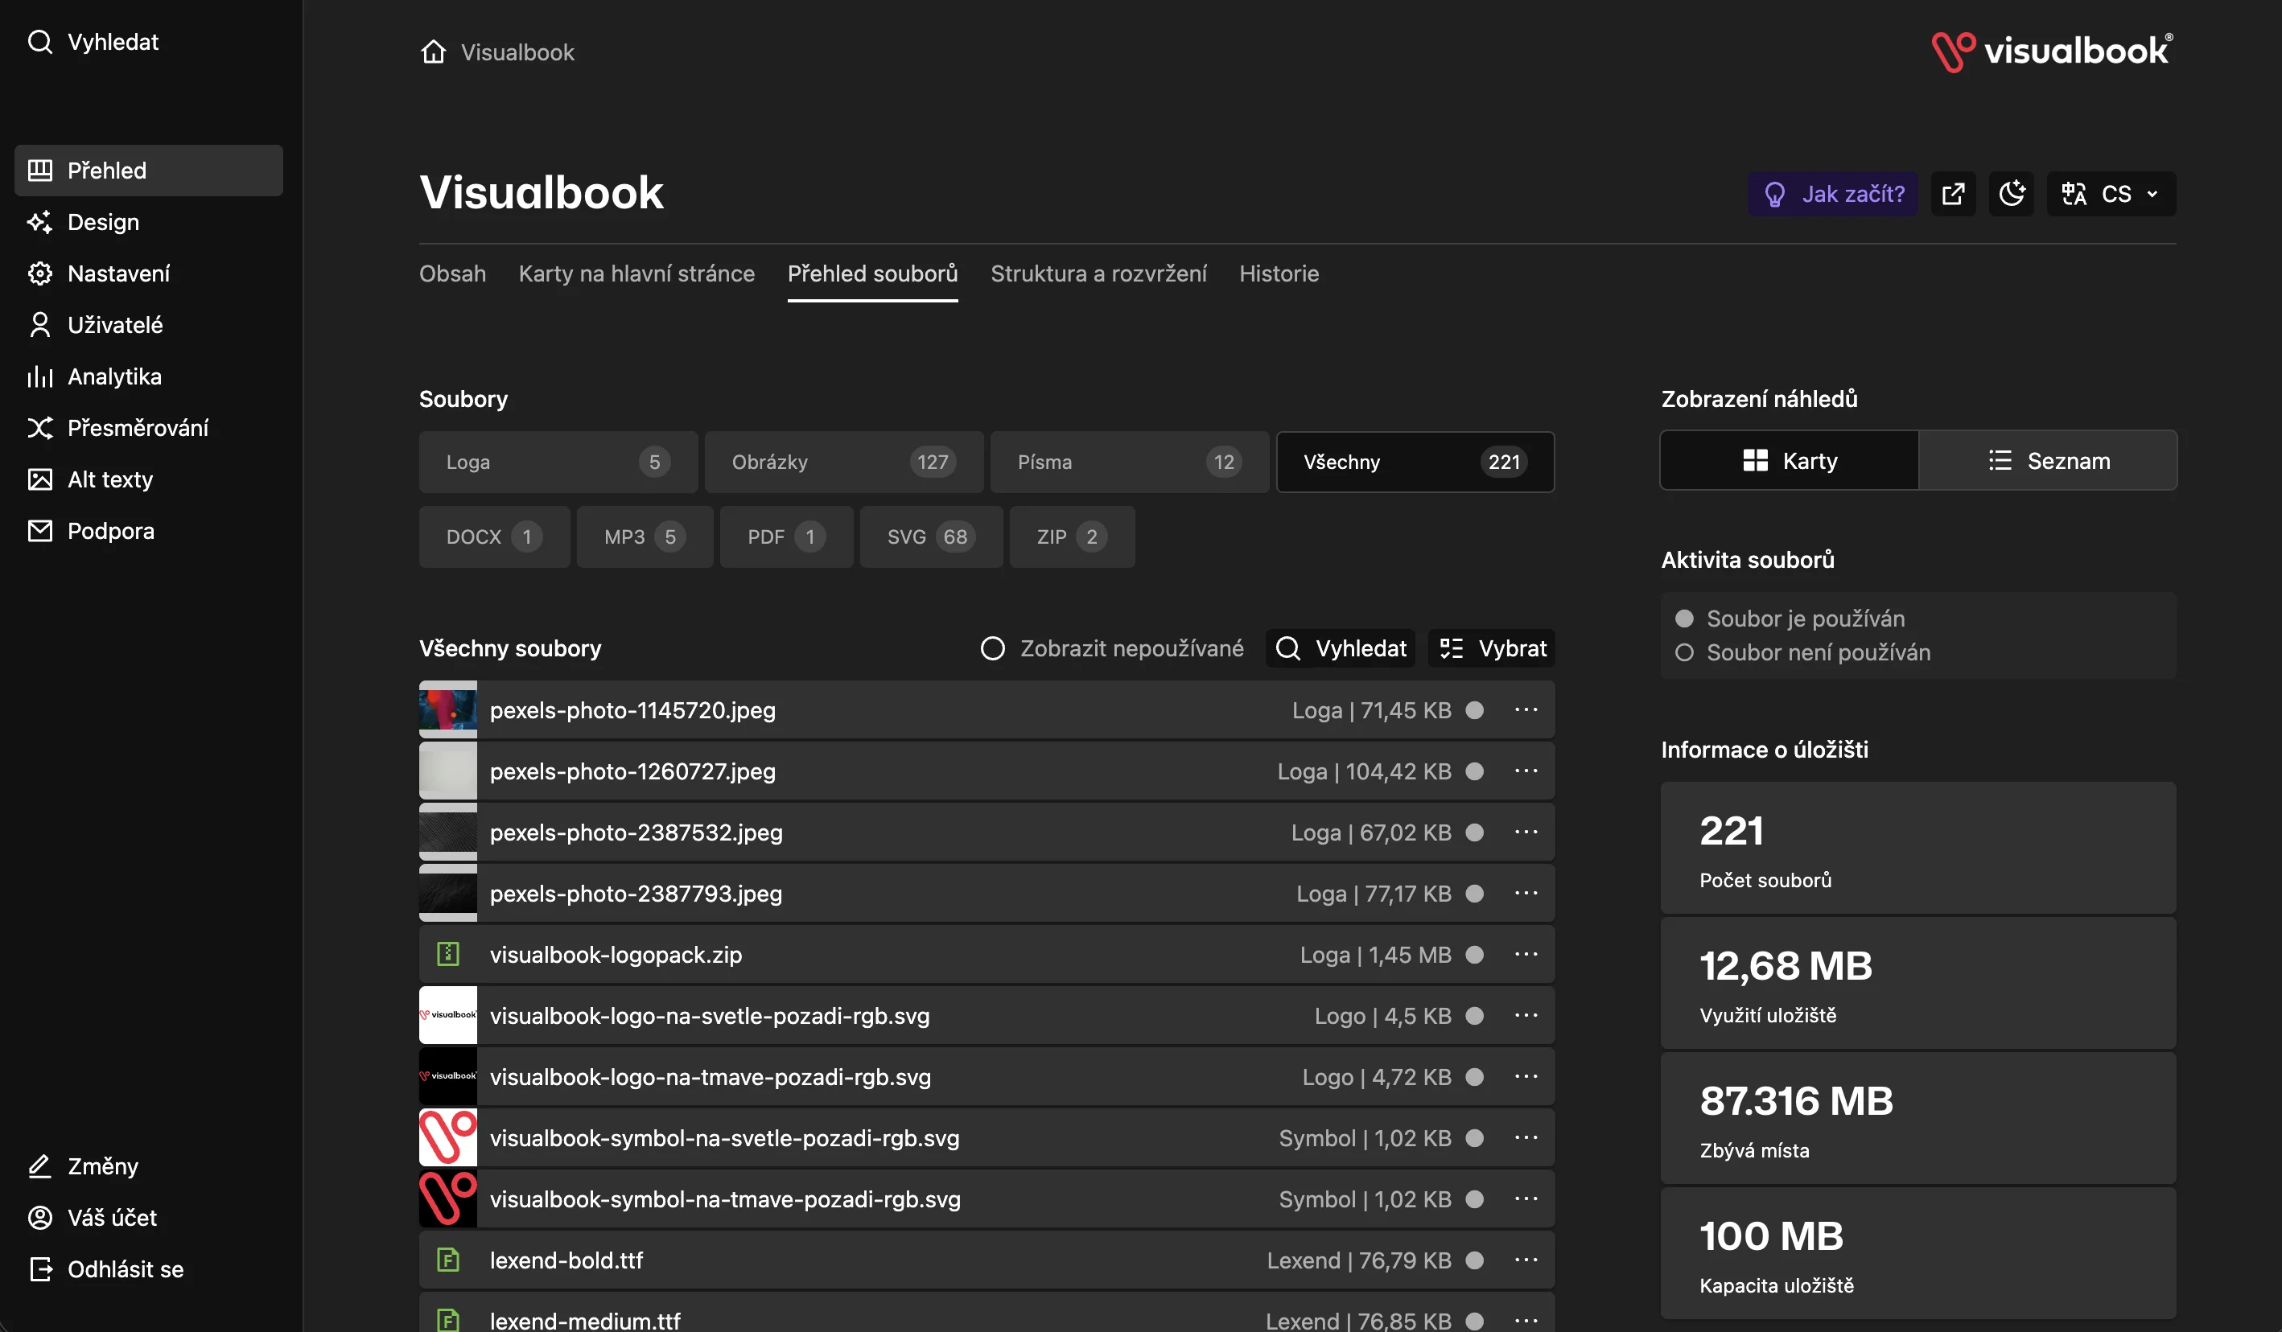2282x1332 pixels.
Task: Click file name pexels-photo-2387532.jpeg
Action: point(636,832)
